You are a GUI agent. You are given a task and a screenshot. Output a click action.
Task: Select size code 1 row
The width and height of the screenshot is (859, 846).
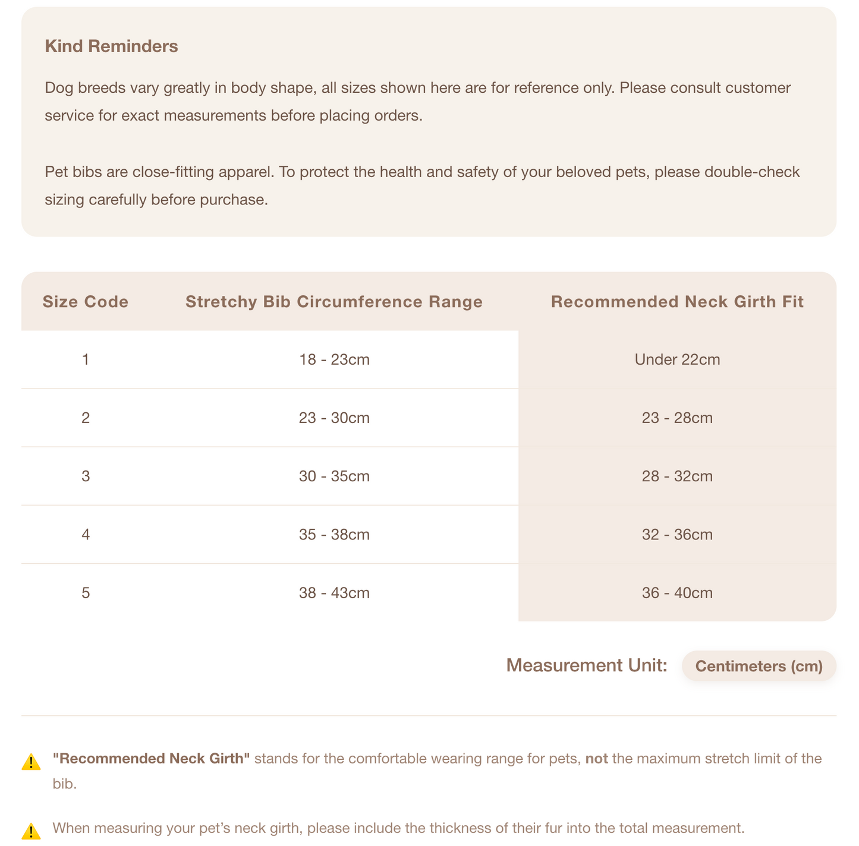point(429,359)
